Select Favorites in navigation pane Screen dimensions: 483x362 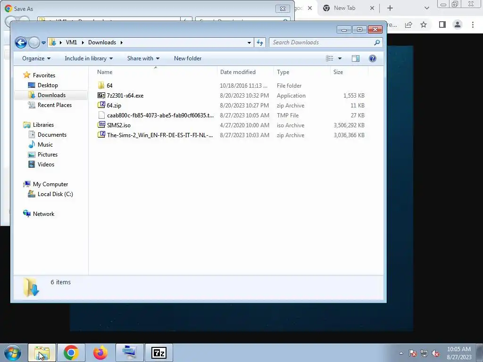click(44, 75)
